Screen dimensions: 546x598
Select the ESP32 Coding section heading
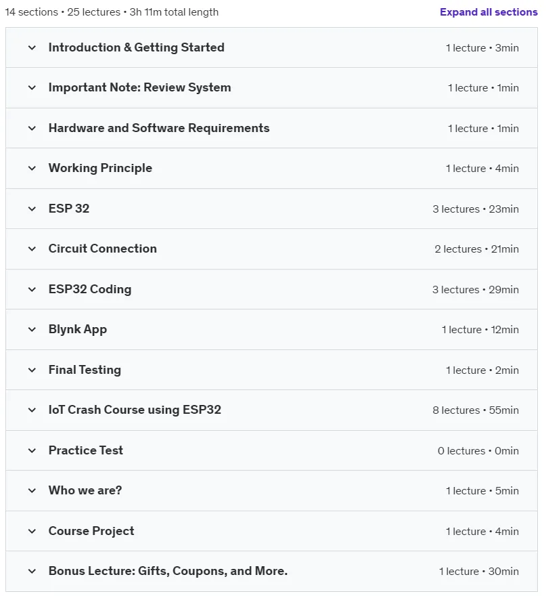point(90,289)
